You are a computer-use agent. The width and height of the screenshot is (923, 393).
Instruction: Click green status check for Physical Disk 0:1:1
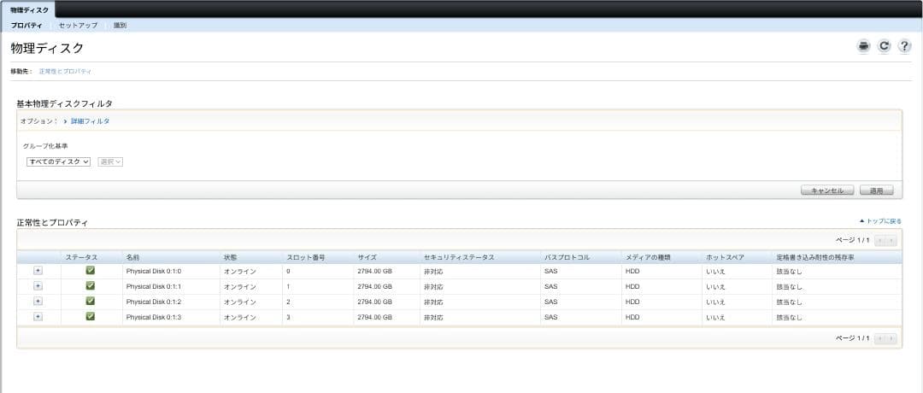pos(90,286)
